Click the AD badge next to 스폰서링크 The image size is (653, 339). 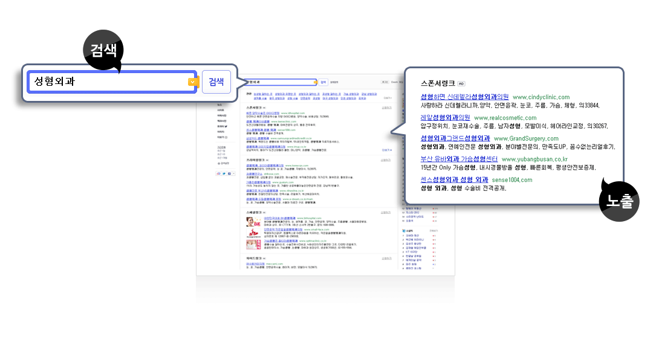(461, 83)
